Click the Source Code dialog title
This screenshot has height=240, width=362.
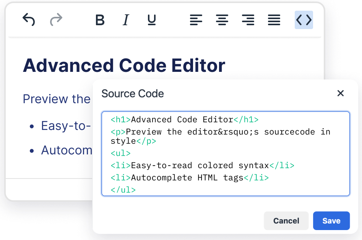pos(132,93)
